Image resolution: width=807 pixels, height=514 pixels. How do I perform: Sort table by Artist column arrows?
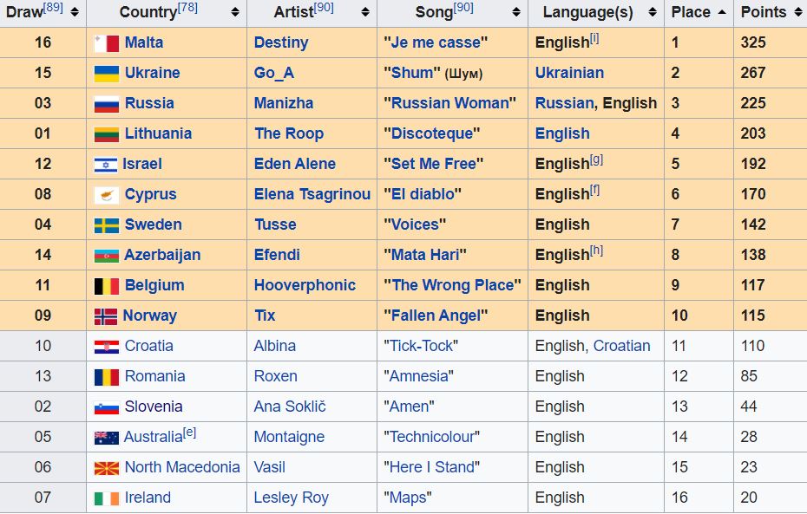(x=365, y=12)
